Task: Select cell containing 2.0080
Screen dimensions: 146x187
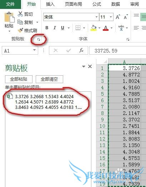Action: [125, 107]
